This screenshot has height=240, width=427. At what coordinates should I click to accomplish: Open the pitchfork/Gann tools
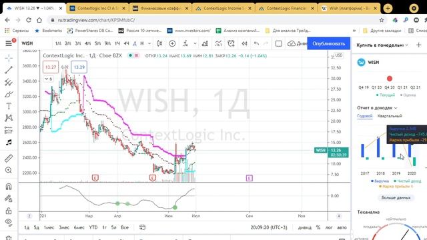tap(9, 82)
